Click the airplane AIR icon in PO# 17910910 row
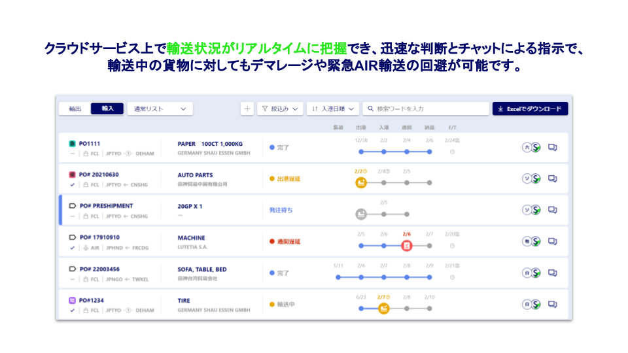This screenshot has height=353, width=628. pyautogui.click(x=86, y=248)
